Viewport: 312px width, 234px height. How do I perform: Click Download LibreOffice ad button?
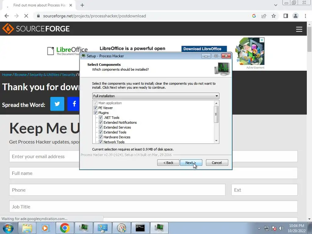pyautogui.click(x=204, y=49)
